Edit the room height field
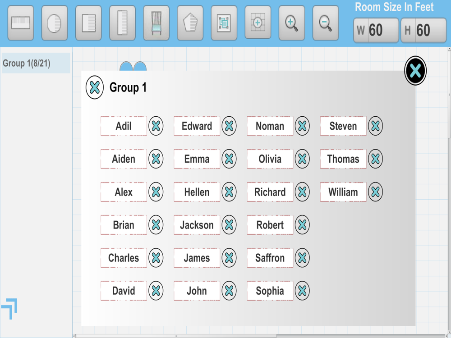Screen dimensions: 451x338 tap(423, 30)
